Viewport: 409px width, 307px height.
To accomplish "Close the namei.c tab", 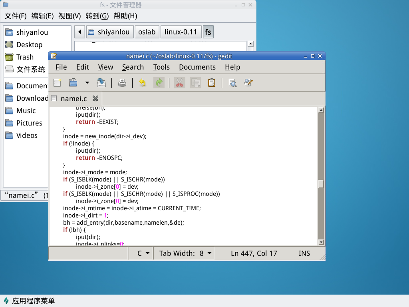I will pos(95,98).
